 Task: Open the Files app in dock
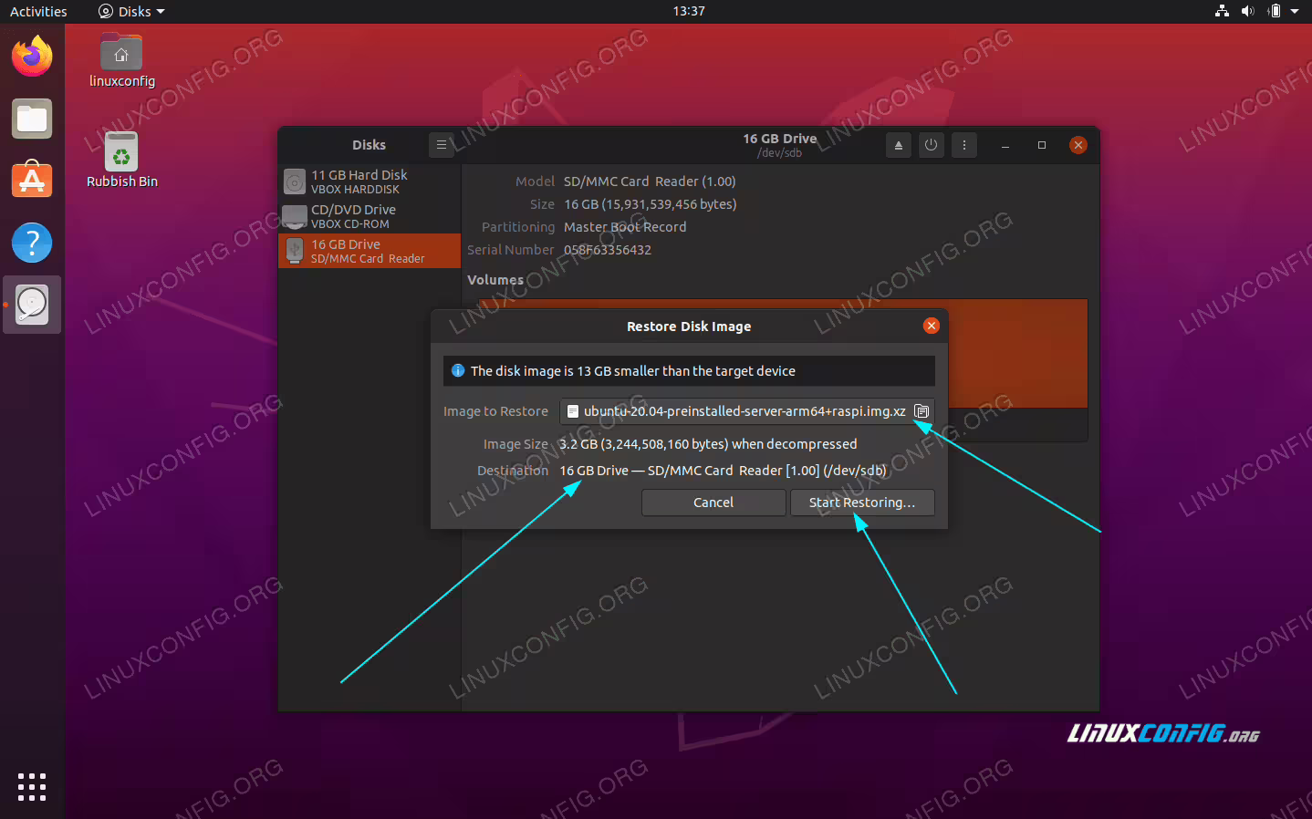(x=32, y=119)
